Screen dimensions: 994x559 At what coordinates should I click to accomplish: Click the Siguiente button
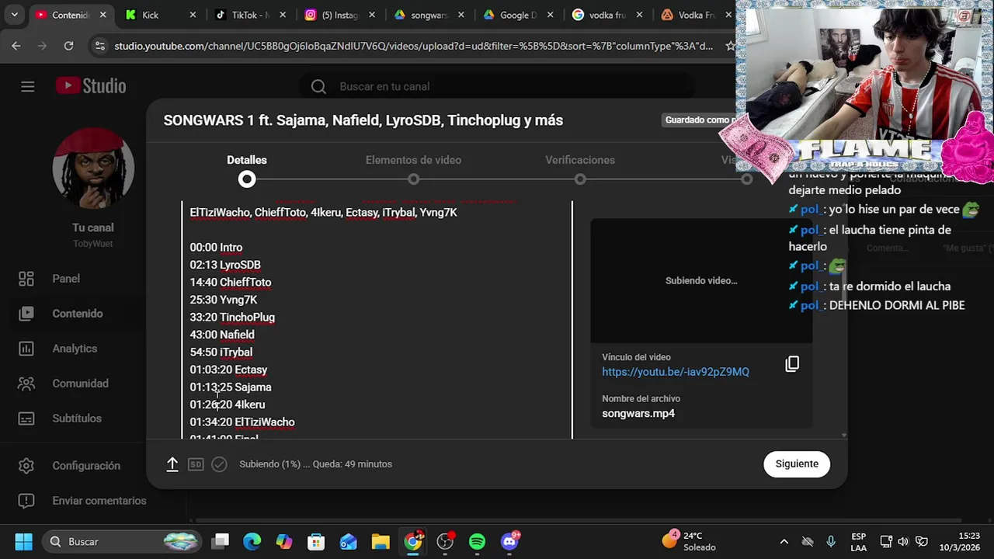click(797, 464)
